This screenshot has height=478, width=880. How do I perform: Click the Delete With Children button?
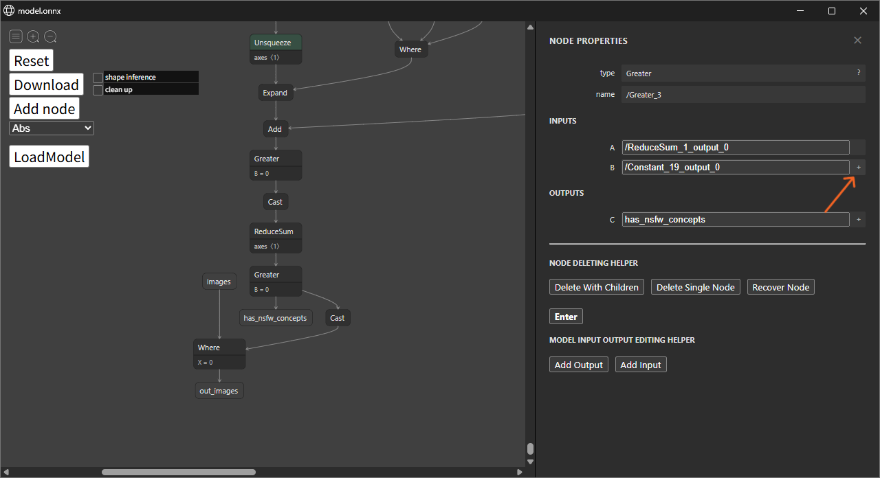click(596, 287)
